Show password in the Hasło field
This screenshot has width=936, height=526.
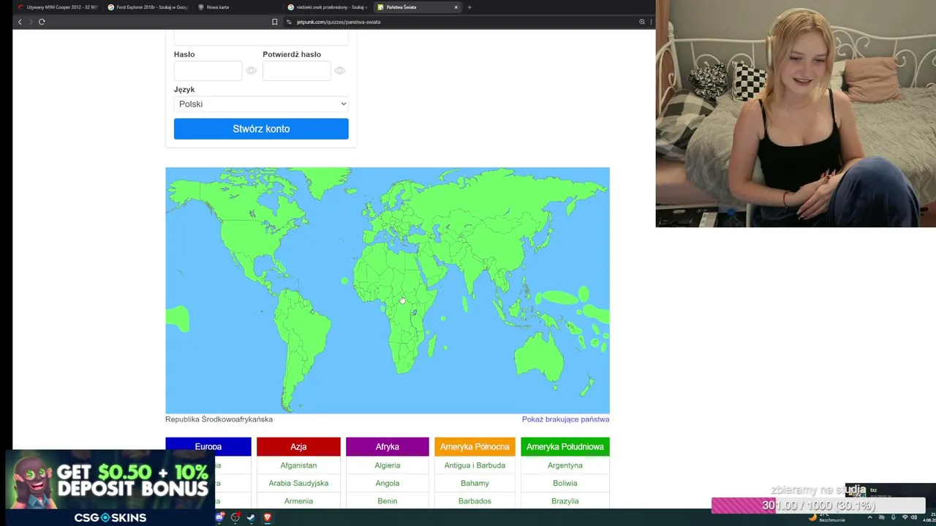[252, 71]
